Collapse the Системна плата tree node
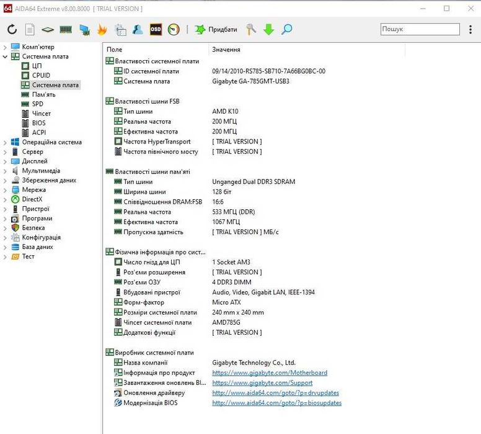The height and width of the screenshot is (434, 481). (x=5, y=57)
